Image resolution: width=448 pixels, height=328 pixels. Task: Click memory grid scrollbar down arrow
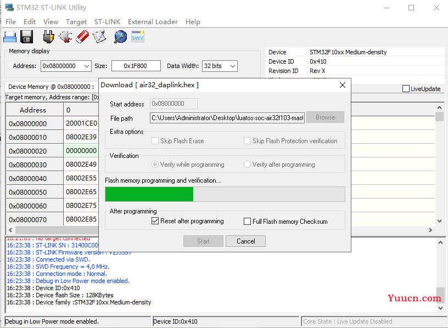(x=439, y=221)
